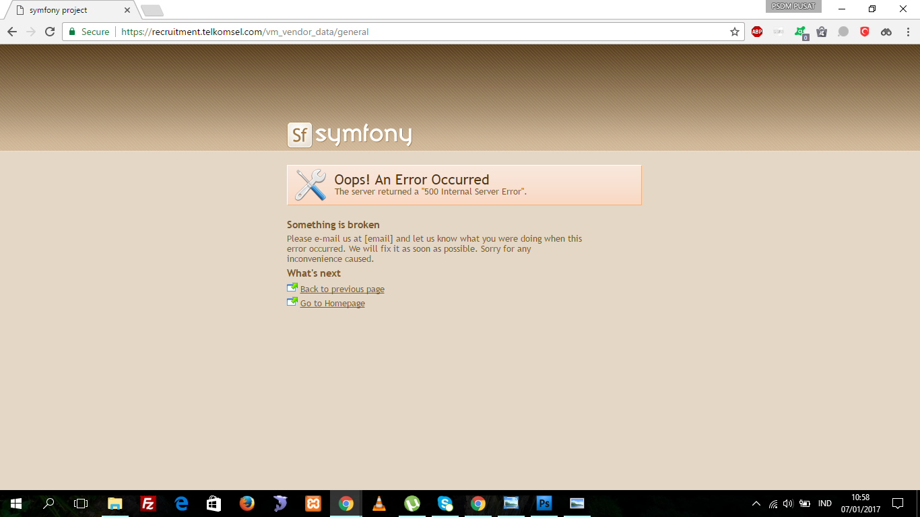The width and height of the screenshot is (920, 517).
Task: Go back using browser back arrow
Action: click(x=12, y=32)
